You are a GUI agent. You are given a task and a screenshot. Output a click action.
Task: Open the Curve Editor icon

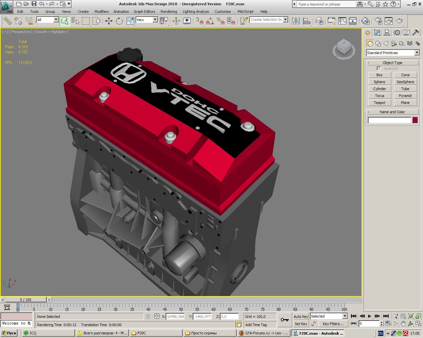(x=342, y=21)
